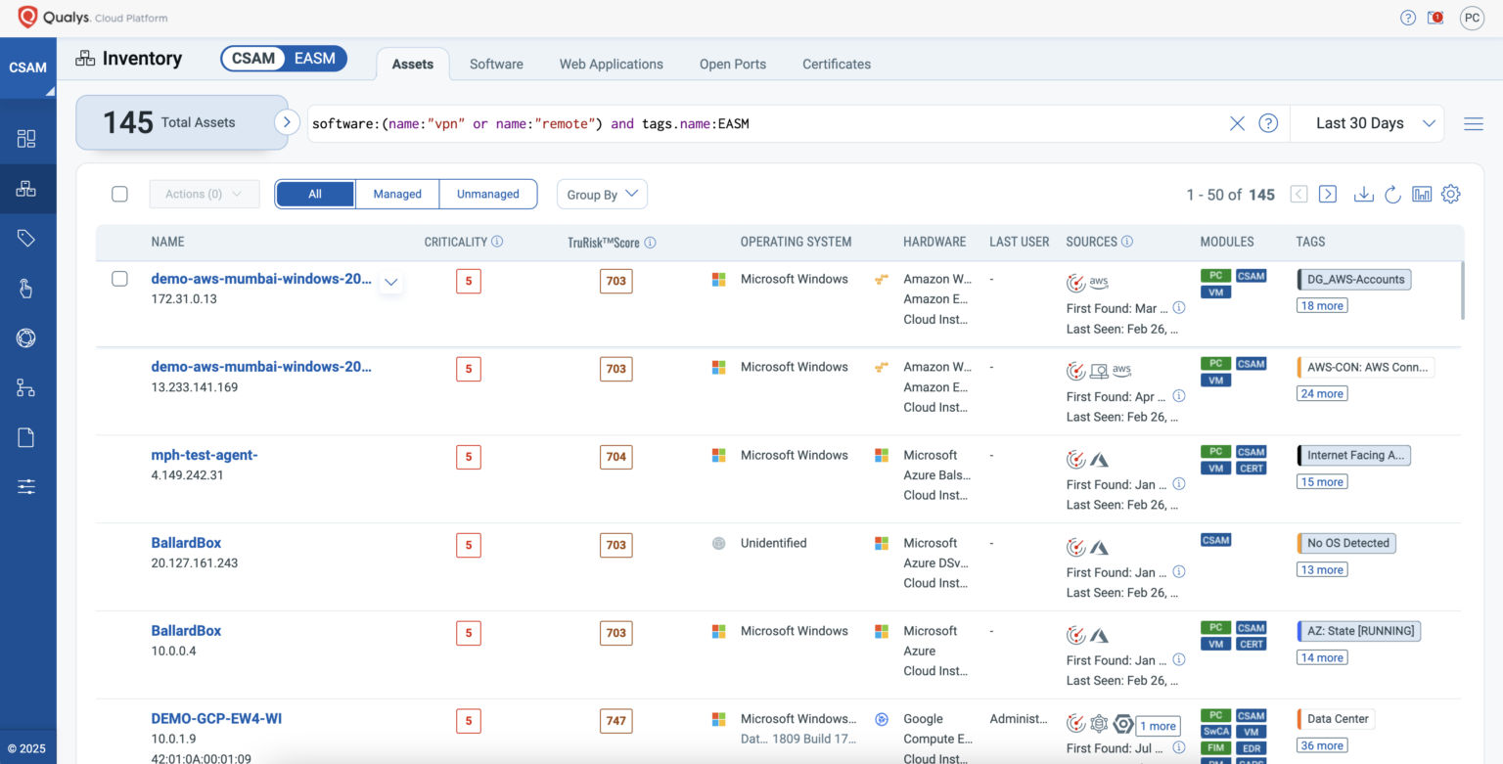Viewport: 1503px width, 764px height.
Task: Open the Last 30 Days dropdown
Action: [1367, 123]
